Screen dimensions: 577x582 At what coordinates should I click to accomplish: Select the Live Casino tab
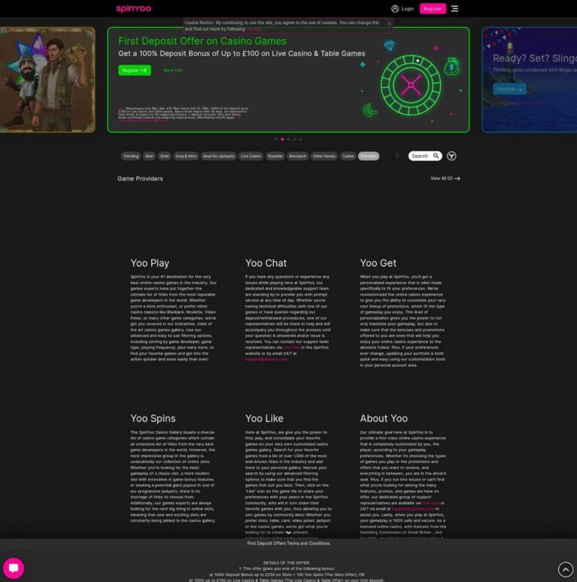point(251,156)
